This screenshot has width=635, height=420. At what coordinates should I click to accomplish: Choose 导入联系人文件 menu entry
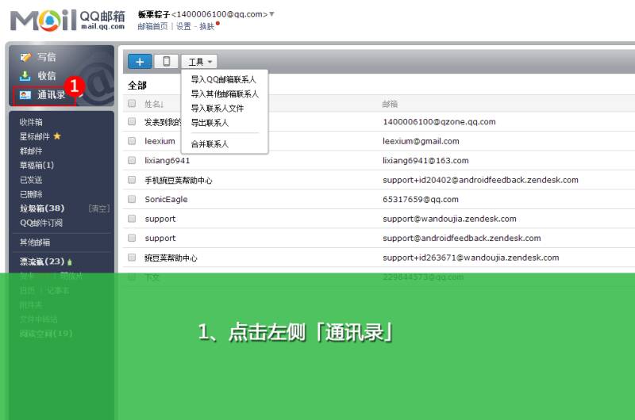[217, 109]
